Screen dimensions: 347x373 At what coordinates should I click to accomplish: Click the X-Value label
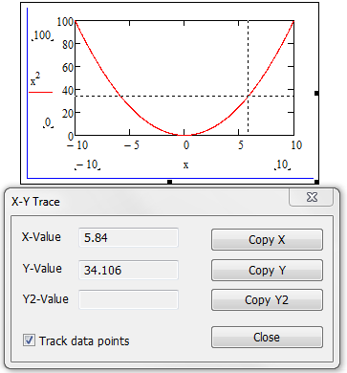(x=41, y=237)
